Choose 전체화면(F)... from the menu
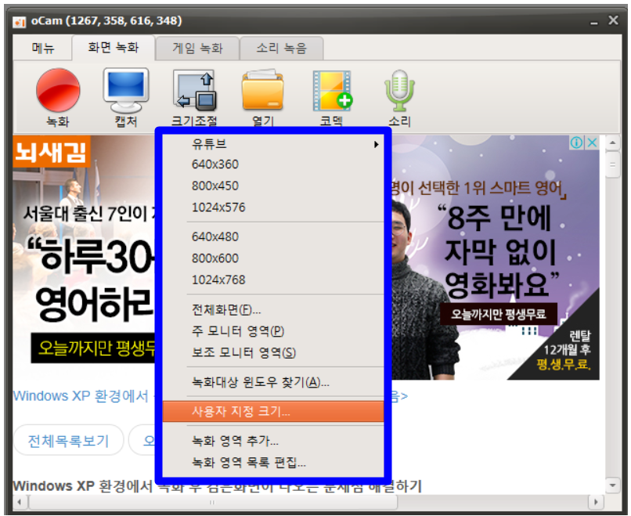 [273, 309]
